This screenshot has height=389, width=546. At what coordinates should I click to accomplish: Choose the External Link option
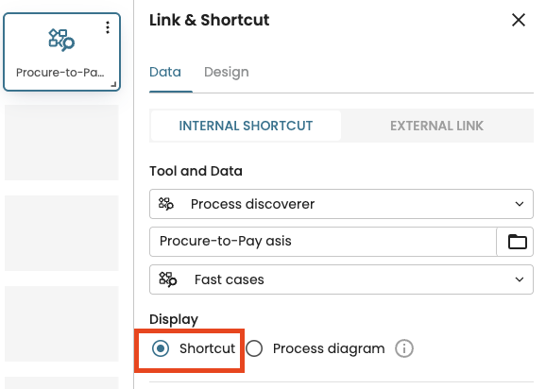[x=436, y=126]
